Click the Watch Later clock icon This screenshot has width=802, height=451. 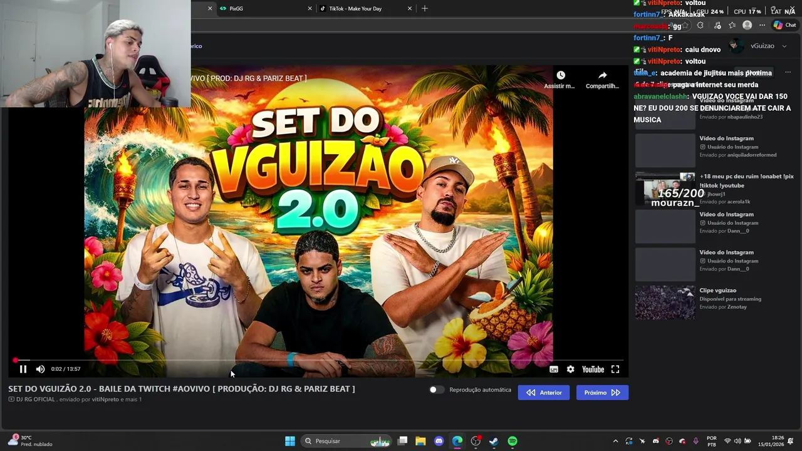tap(560, 75)
